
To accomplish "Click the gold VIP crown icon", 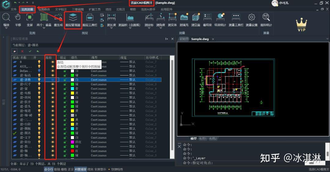I will (301, 25).
